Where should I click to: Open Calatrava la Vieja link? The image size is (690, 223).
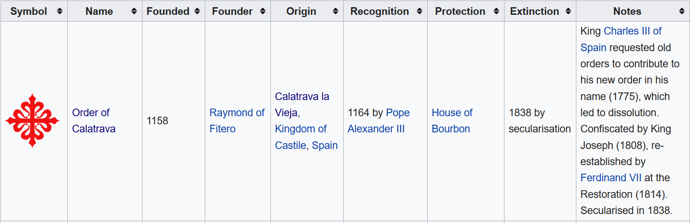tap(302, 105)
